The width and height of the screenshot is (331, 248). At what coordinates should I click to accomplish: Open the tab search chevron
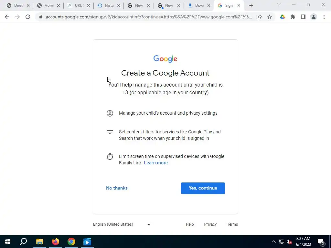279,5
